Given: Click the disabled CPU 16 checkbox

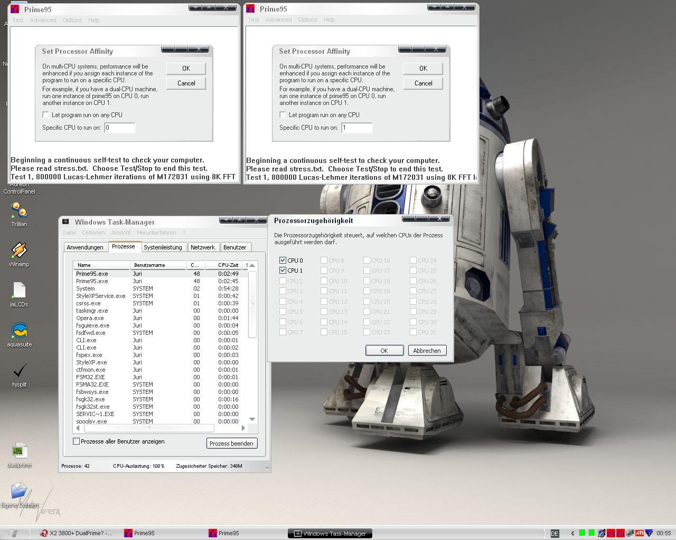Looking at the screenshot, I should click(x=367, y=260).
